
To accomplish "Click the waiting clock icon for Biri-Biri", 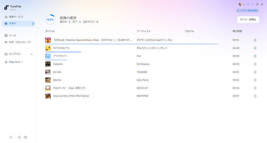I will [255, 72].
